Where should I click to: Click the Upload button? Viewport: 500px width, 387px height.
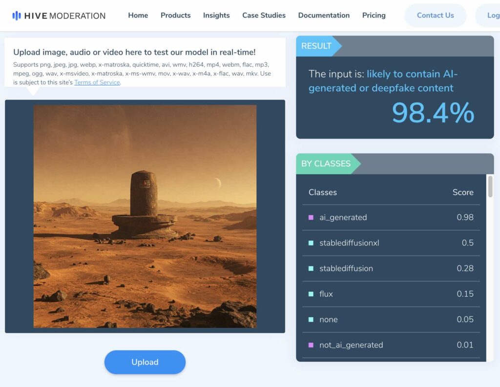pyautogui.click(x=145, y=362)
